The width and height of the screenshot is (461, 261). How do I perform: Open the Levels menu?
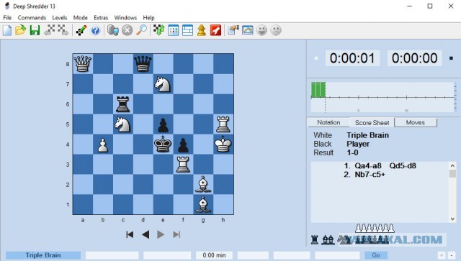[x=60, y=17]
